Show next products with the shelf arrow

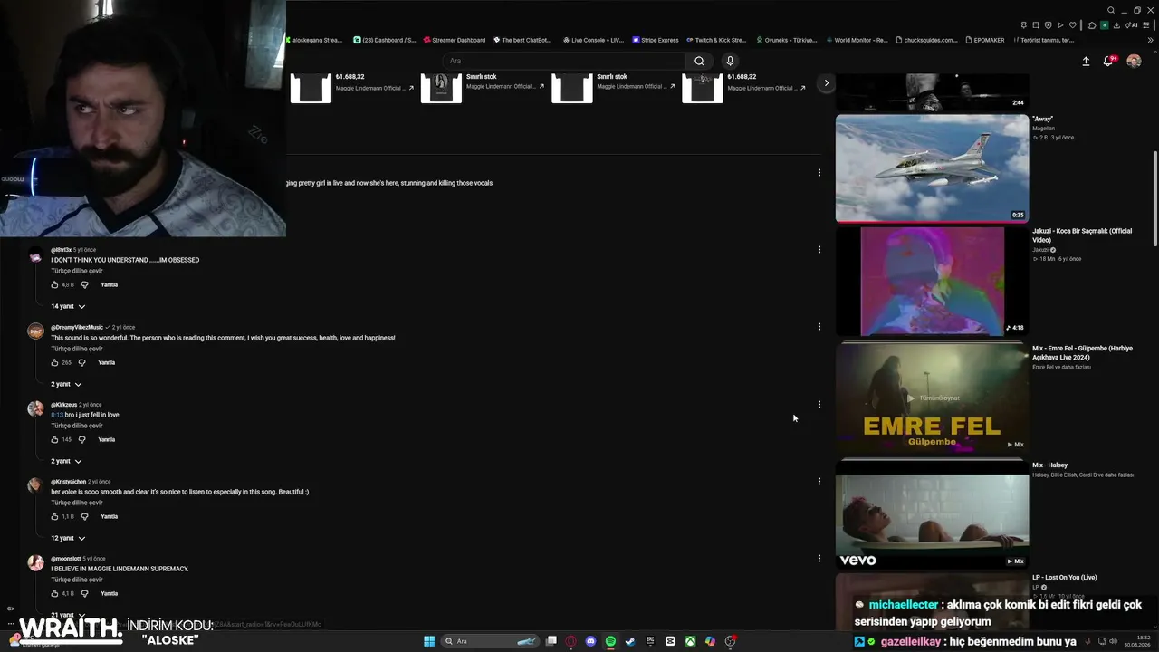point(826,83)
